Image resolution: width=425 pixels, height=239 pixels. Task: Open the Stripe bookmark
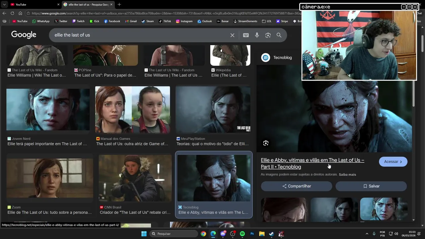click(282, 21)
